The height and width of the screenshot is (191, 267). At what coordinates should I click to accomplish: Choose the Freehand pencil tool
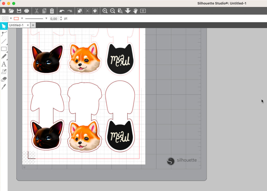(4, 56)
